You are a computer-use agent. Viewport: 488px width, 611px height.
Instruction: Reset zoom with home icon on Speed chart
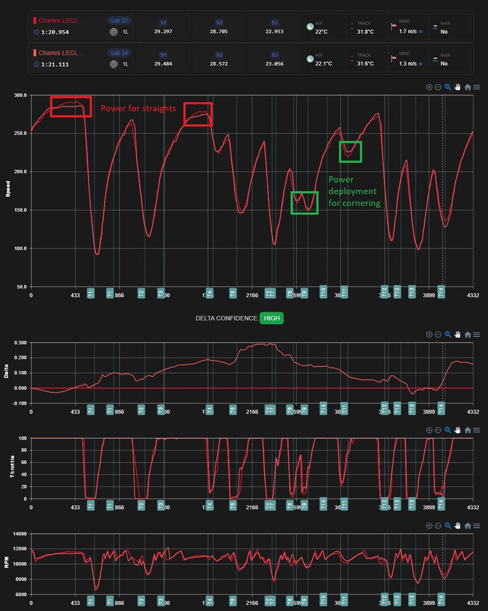coord(468,87)
